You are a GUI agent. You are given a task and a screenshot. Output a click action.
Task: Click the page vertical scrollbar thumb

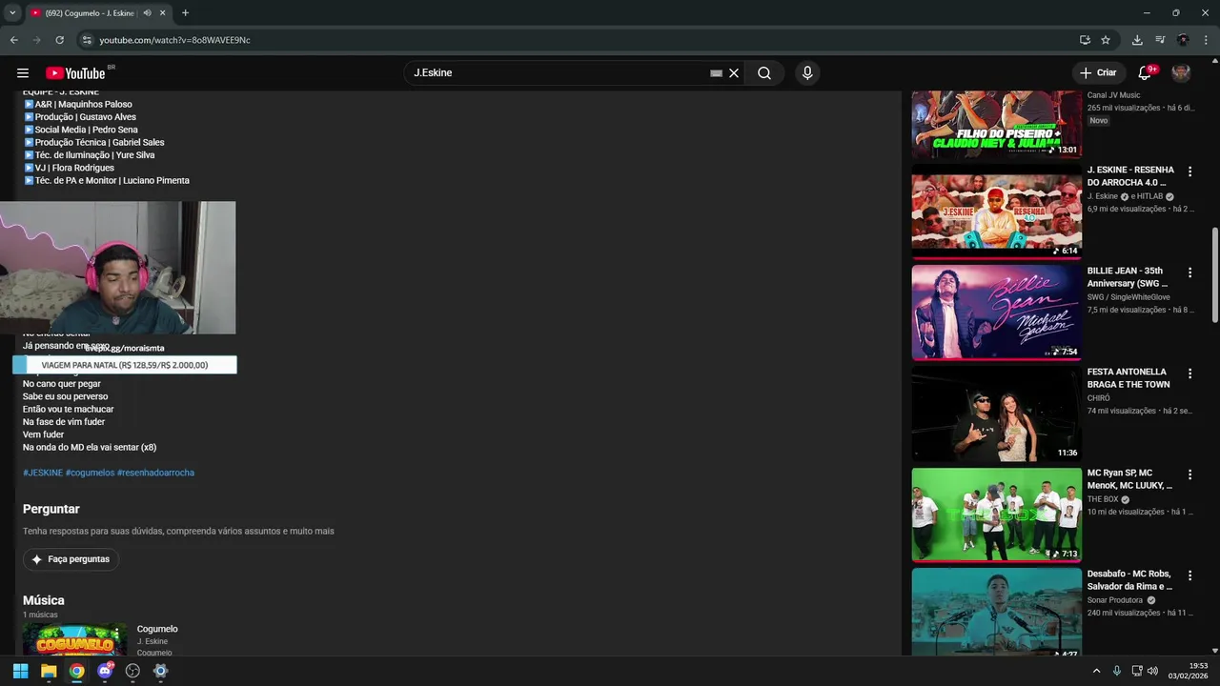(1214, 274)
